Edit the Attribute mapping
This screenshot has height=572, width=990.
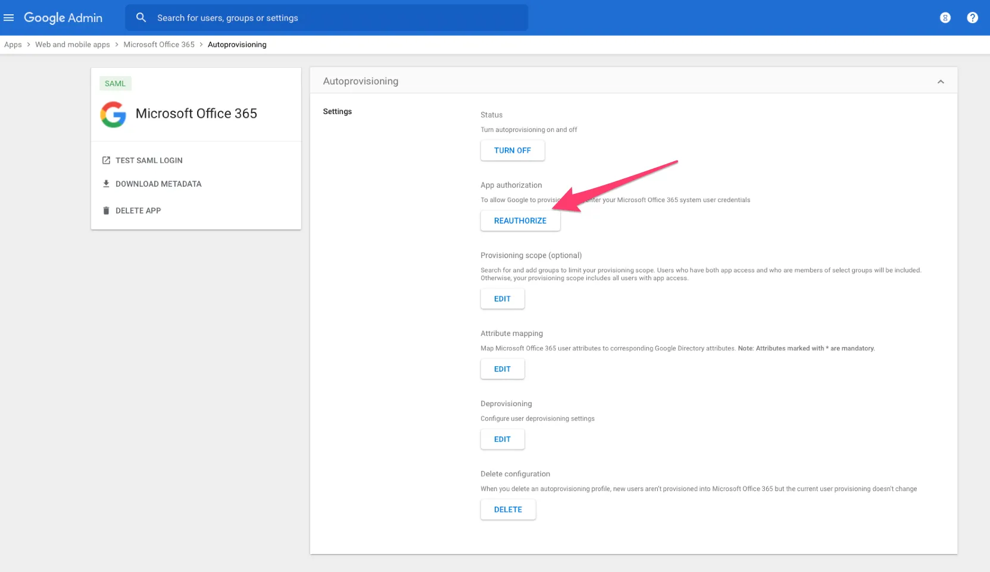tap(502, 369)
